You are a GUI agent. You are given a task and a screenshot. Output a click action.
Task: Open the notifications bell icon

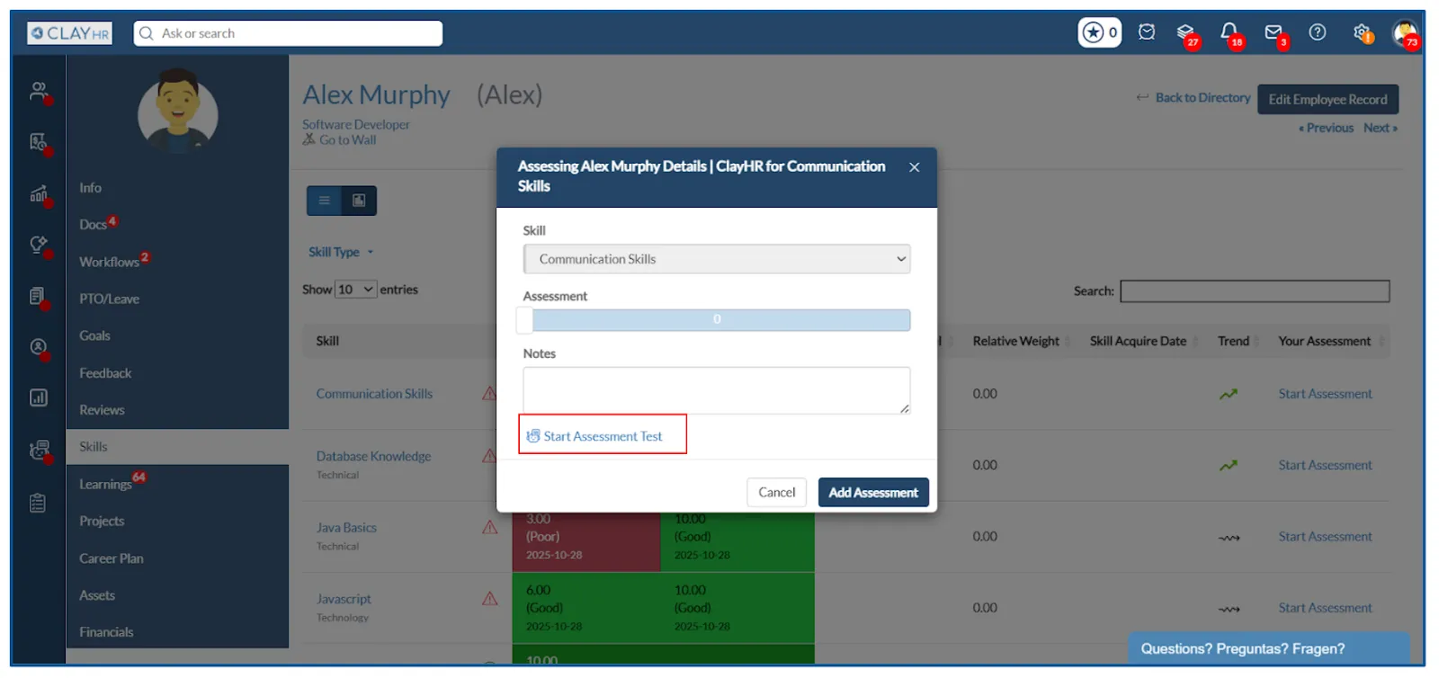pyautogui.click(x=1229, y=32)
